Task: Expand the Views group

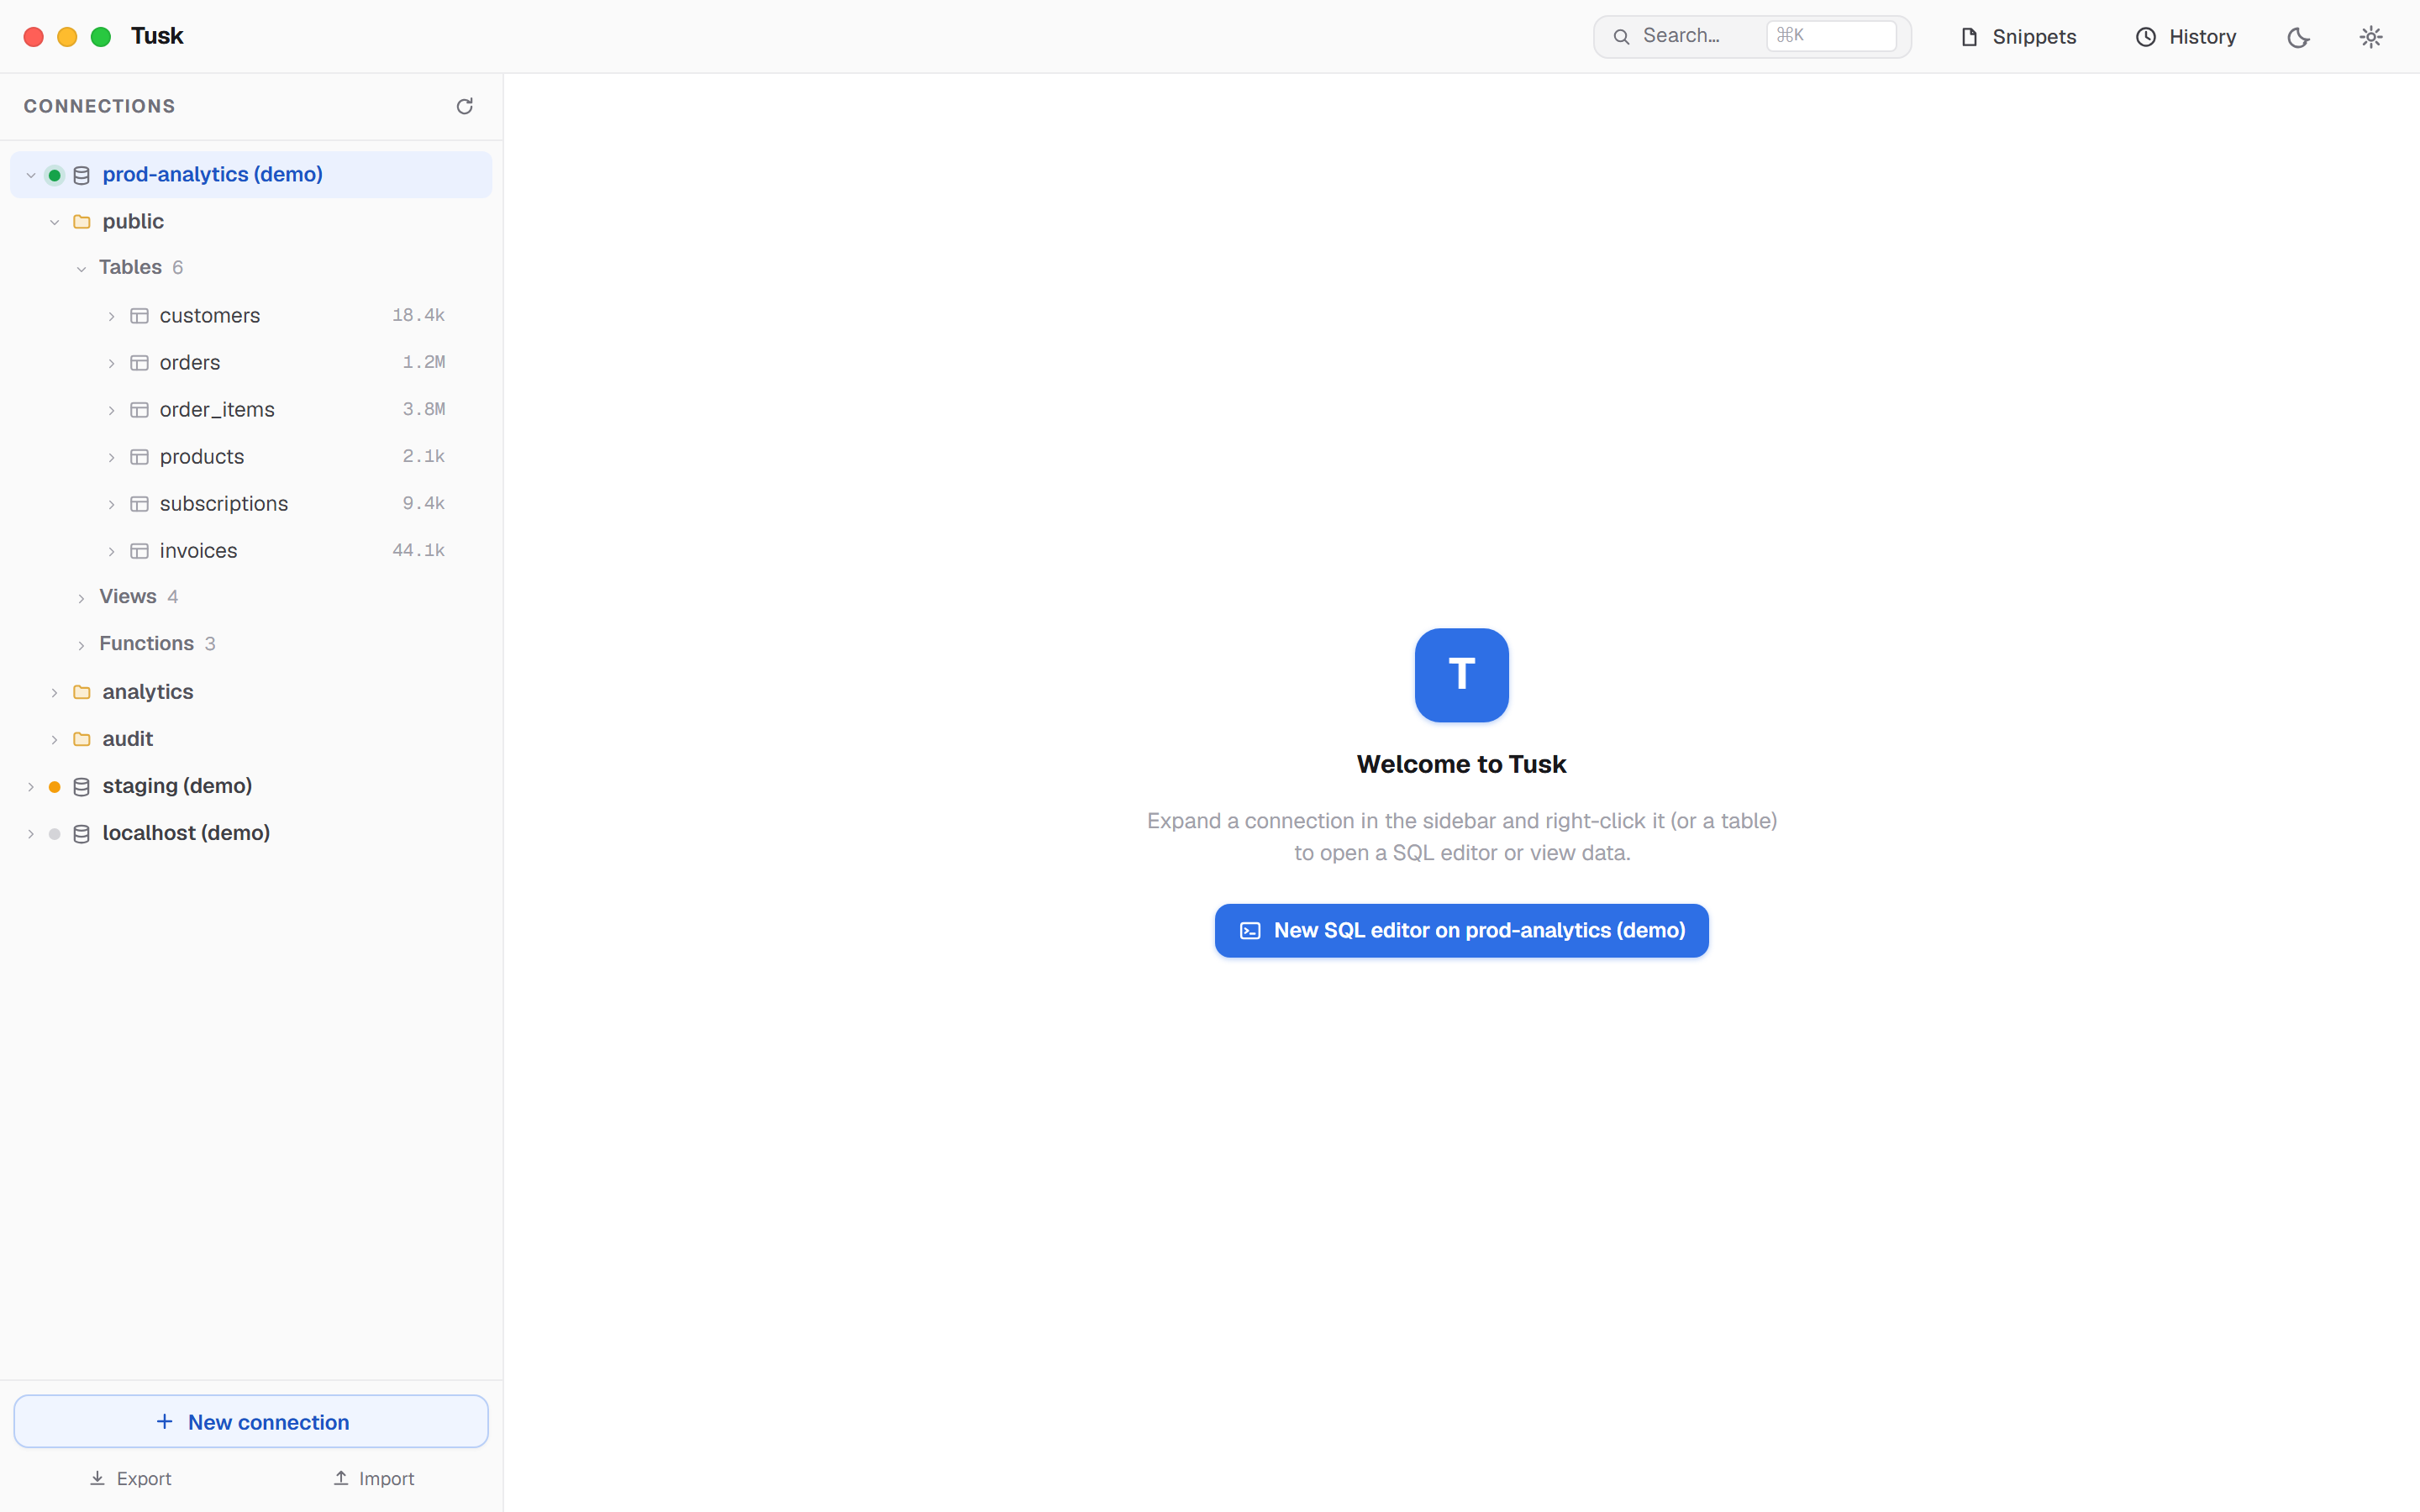Action: [x=82, y=598]
